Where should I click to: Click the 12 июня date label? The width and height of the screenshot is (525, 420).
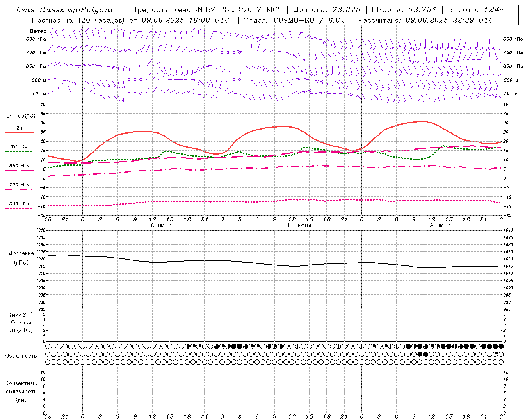pos(438,226)
